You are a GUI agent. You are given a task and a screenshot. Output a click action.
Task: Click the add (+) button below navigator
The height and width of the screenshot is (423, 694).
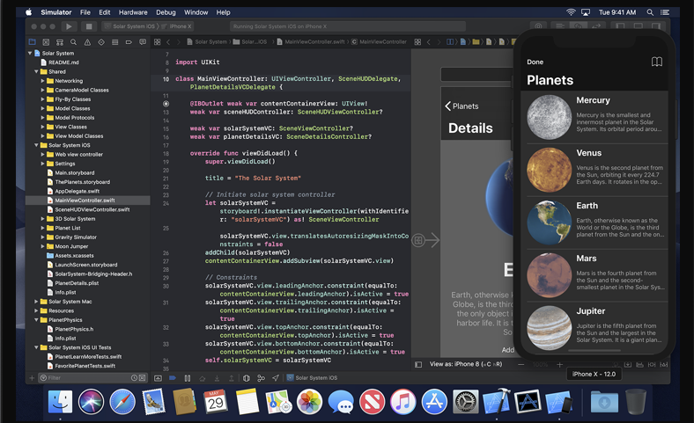click(x=32, y=378)
